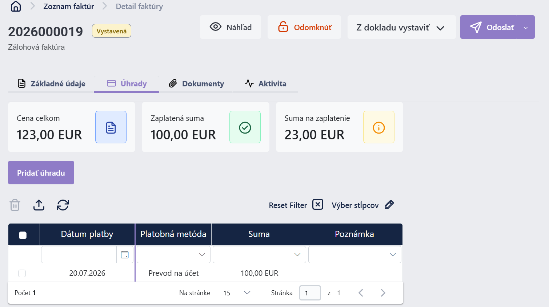The width and height of the screenshot is (549, 307).
Task: Click the Suma na zaplatenie info icon
Action: point(379,127)
